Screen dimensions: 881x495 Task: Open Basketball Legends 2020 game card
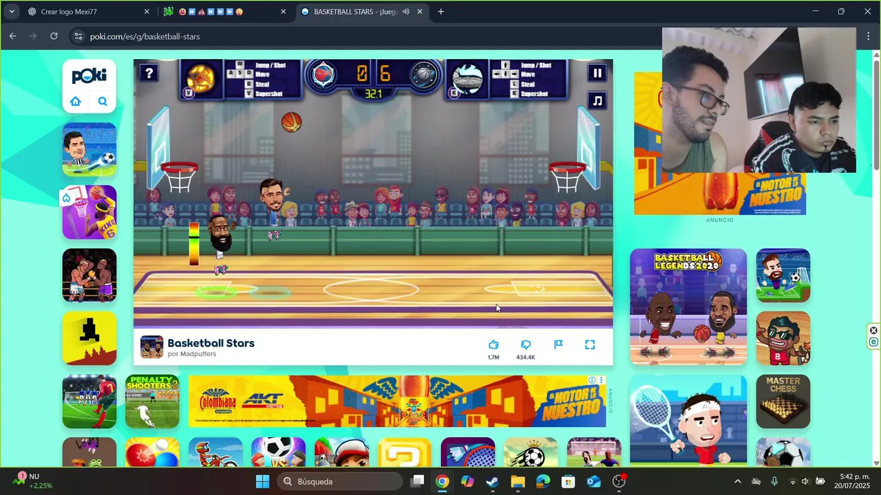[x=688, y=307]
